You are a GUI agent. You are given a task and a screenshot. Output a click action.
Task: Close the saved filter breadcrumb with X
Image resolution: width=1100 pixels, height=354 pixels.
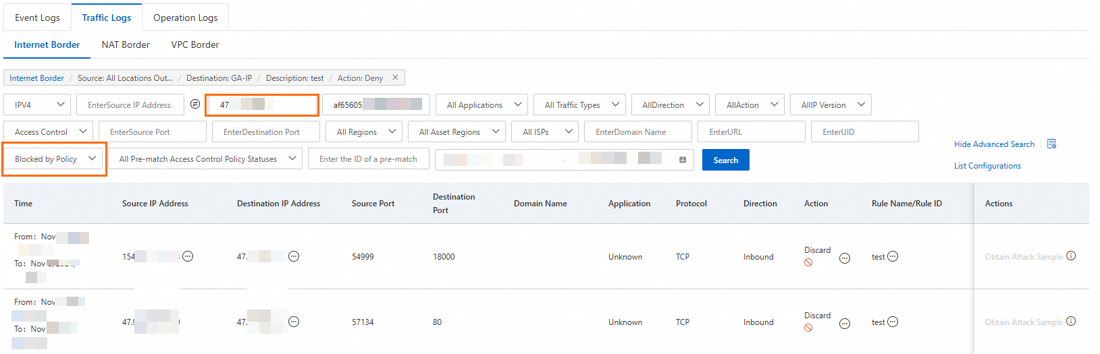click(395, 78)
